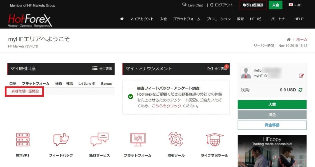
Task: Open ライブ学習ツール graduation cap icon
Action: point(214,139)
